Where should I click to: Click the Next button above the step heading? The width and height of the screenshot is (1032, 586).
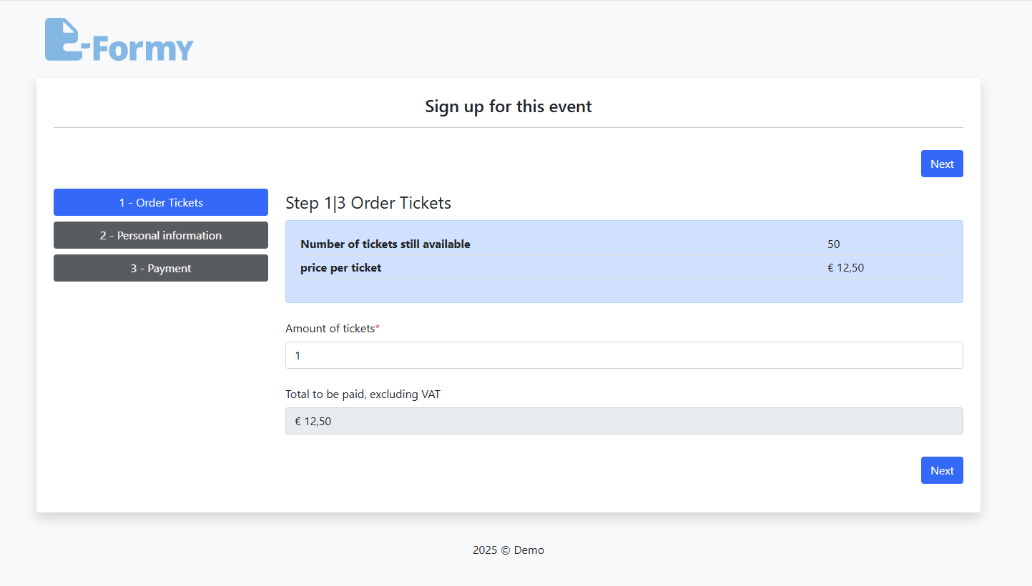(942, 164)
